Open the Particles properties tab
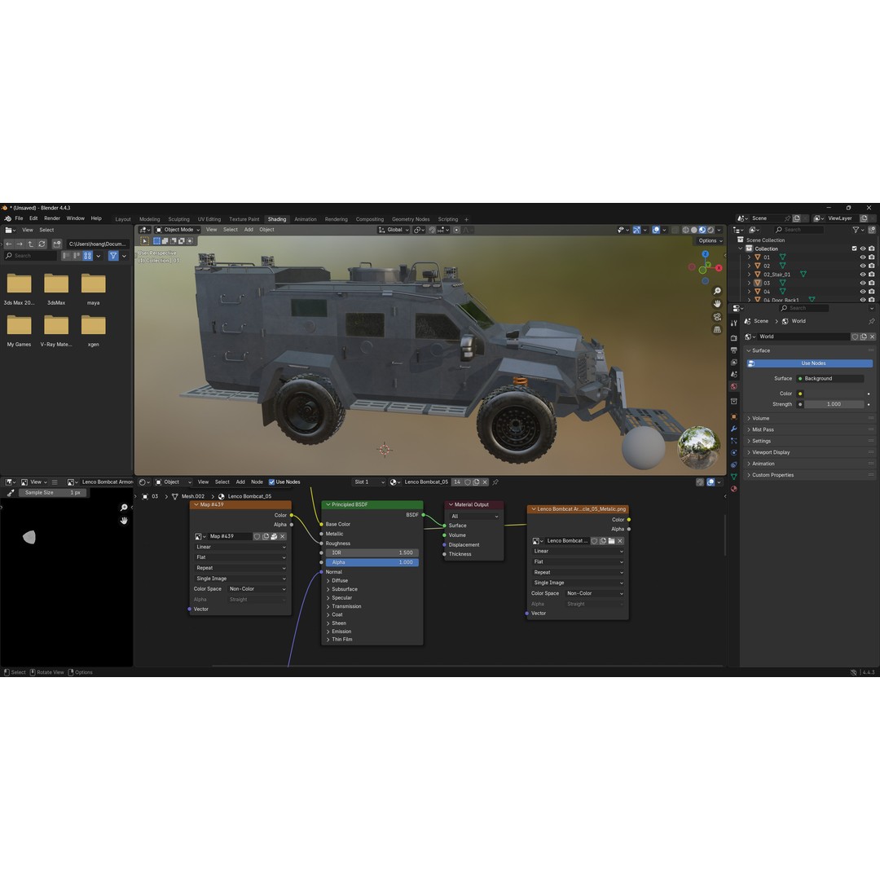The height and width of the screenshot is (880, 880). [x=733, y=441]
